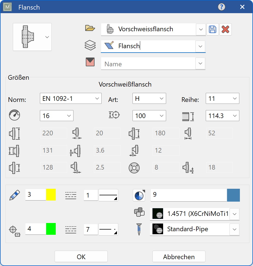The width and height of the screenshot is (253, 266).
Task: Click the envelope icon beside the Name field
Action: click(90, 62)
